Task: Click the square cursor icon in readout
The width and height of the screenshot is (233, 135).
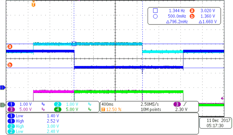Action: pyautogui.click(x=155, y=10)
